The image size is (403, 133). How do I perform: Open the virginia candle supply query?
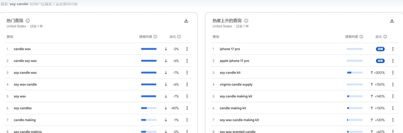[236, 85]
